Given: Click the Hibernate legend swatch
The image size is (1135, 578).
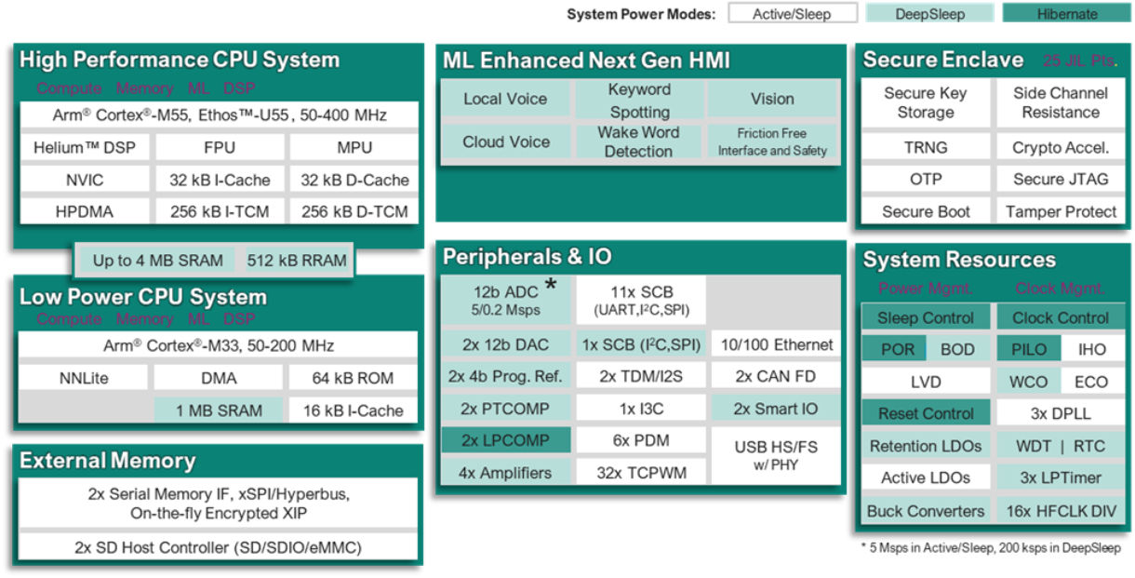Looking at the screenshot, I should [1053, 14].
